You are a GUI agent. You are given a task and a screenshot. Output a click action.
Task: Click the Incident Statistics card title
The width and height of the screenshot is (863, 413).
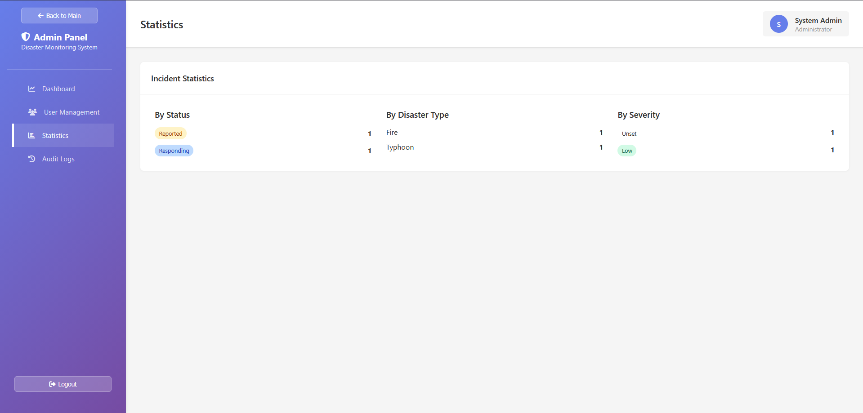pyautogui.click(x=182, y=79)
